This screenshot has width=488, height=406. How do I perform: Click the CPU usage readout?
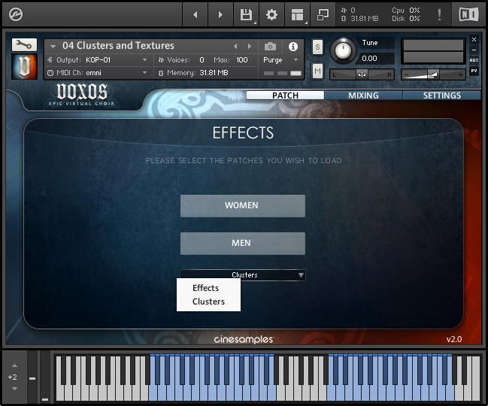[406, 11]
